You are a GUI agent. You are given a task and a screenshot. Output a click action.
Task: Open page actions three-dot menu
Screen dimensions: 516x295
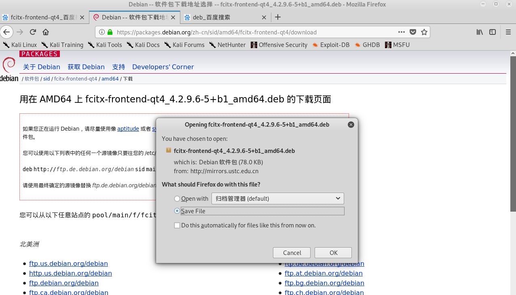coord(402,32)
